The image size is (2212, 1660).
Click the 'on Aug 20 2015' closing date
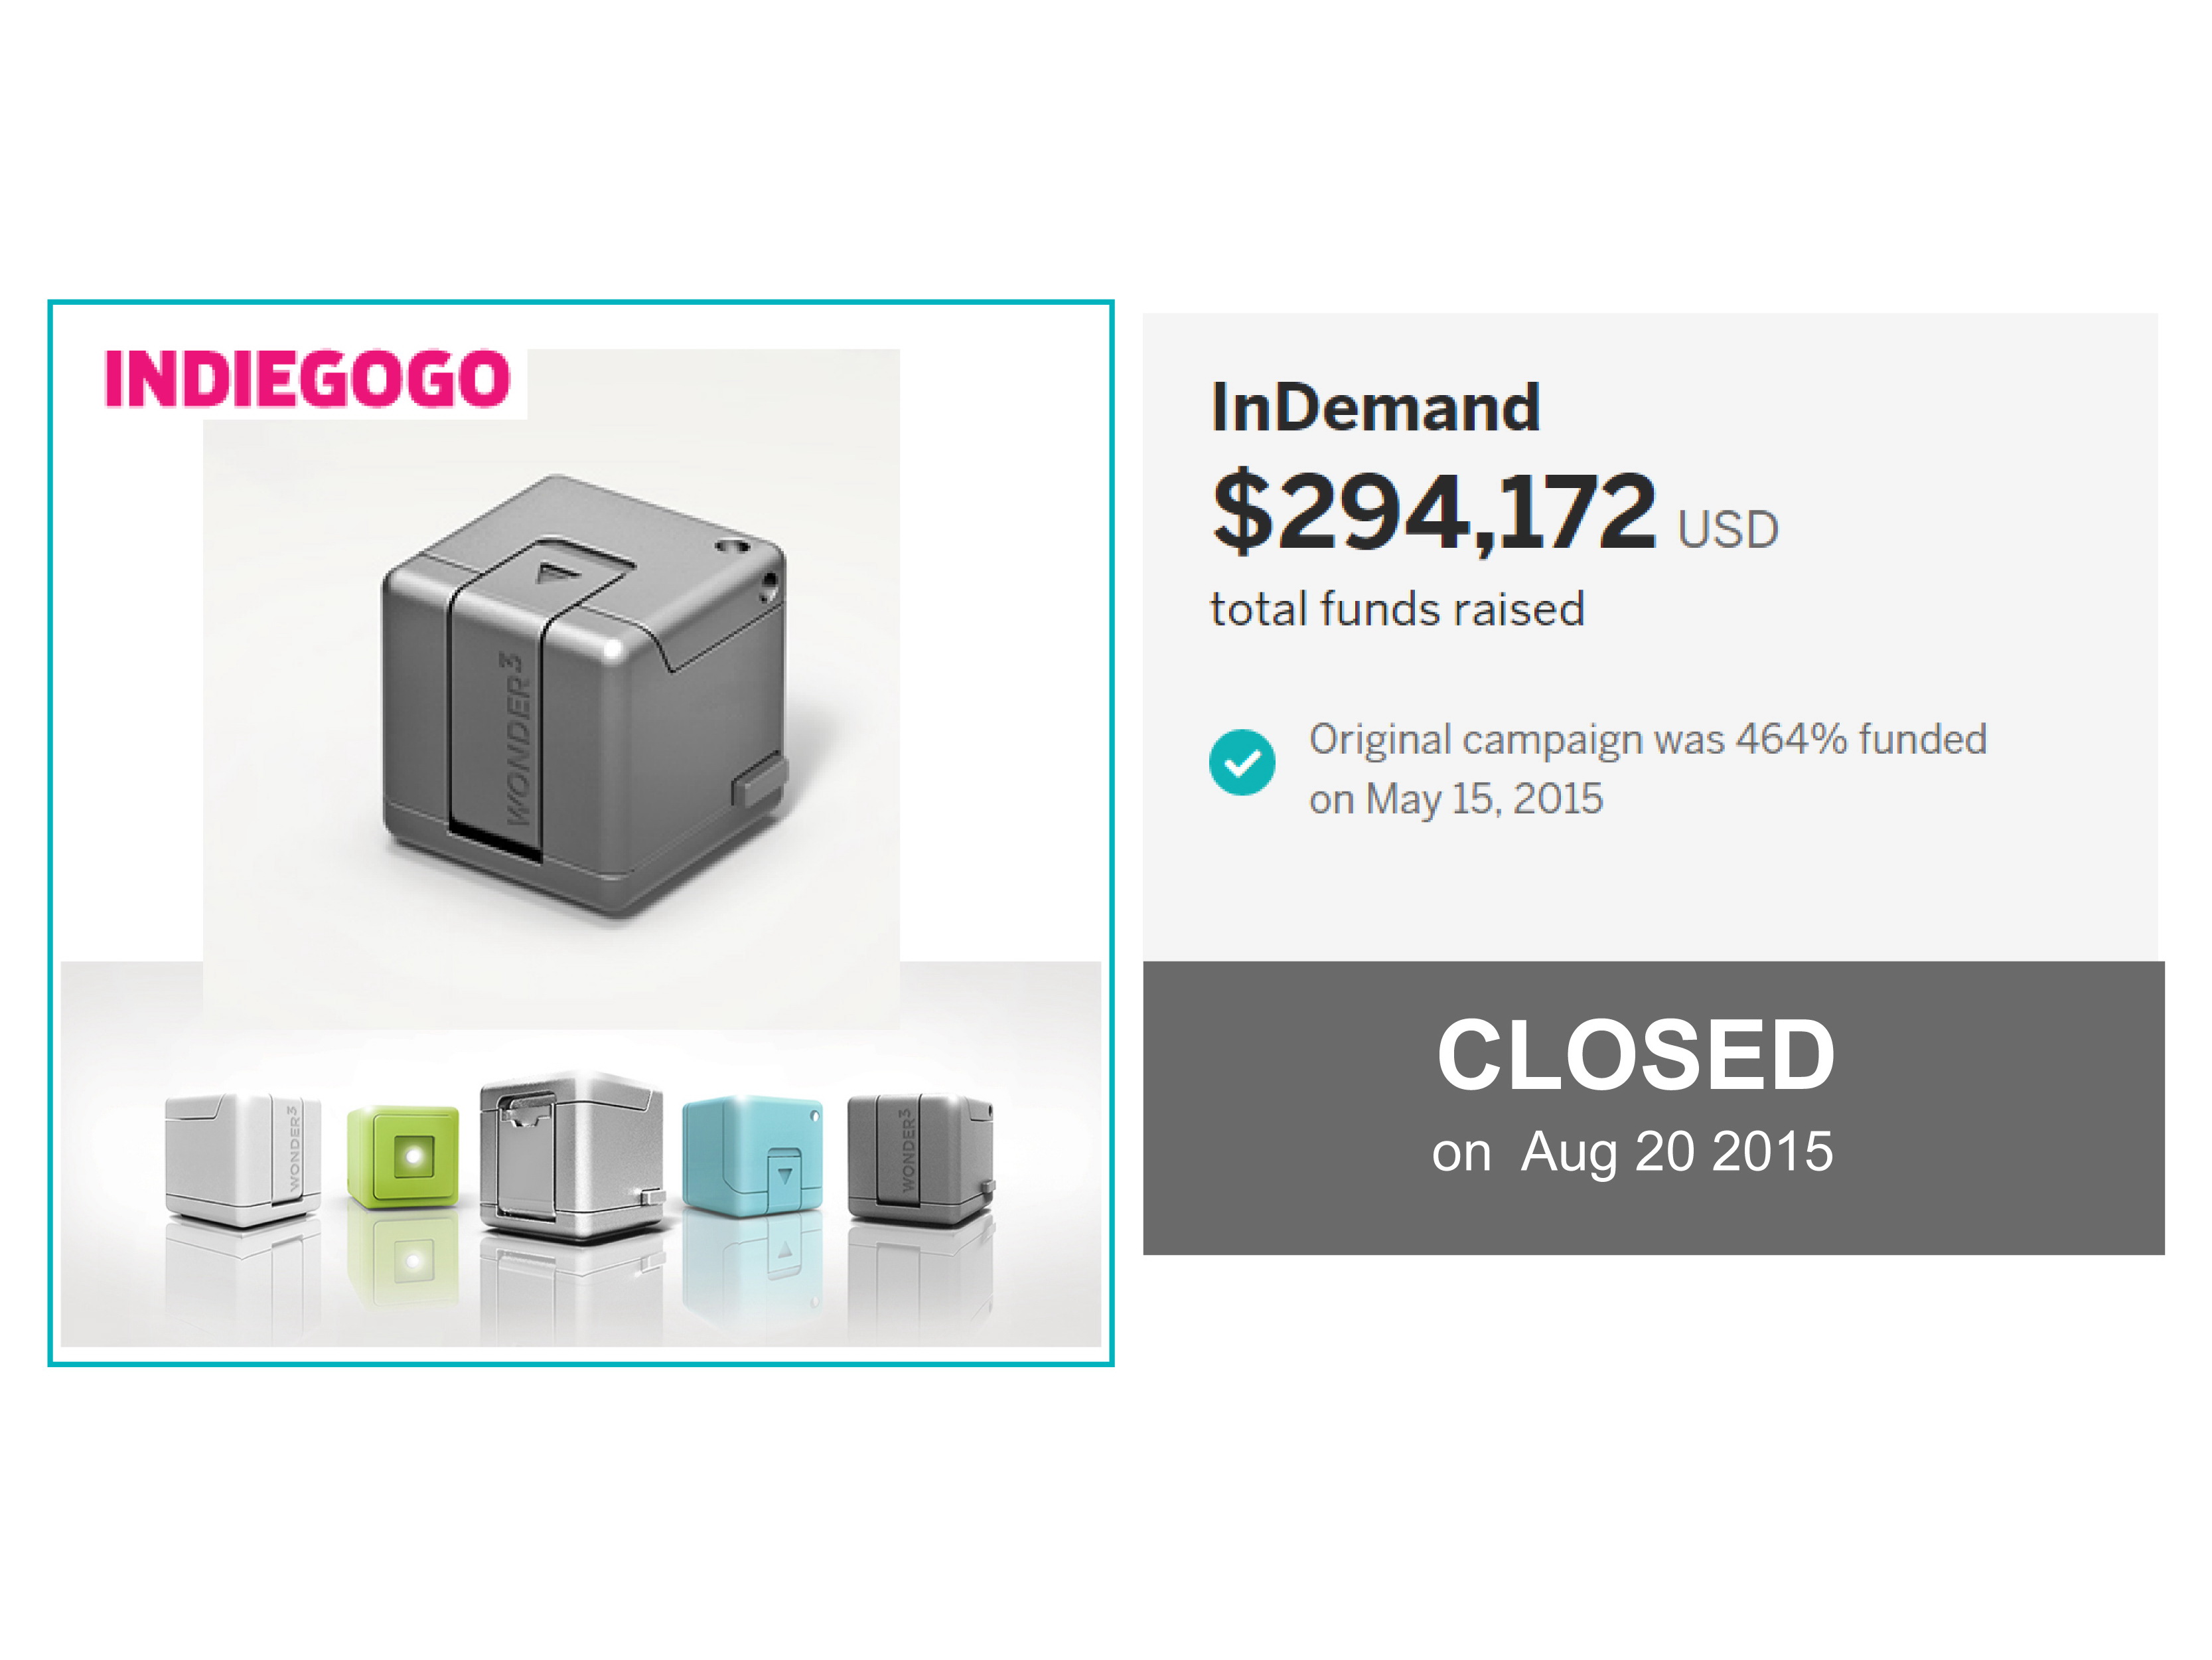tap(1632, 1151)
